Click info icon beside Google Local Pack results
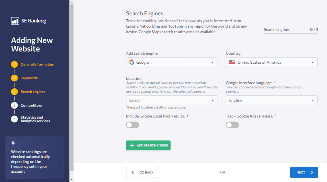 tap(187, 115)
